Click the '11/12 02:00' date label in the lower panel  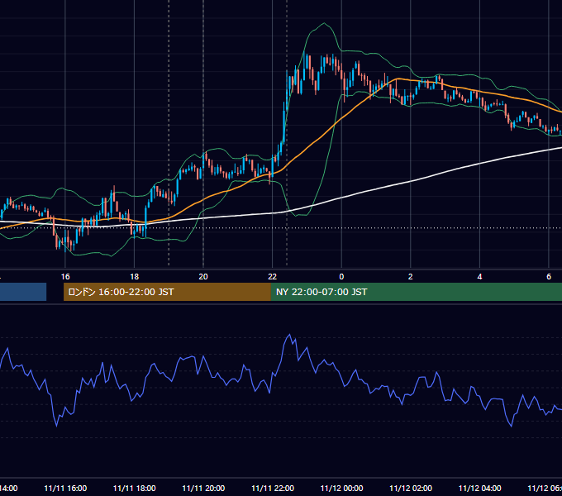pyautogui.click(x=411, y=488)
